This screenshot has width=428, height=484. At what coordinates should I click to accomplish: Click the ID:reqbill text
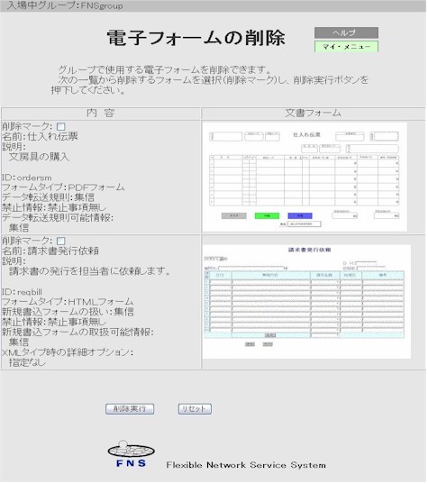[x=22, y=292]
